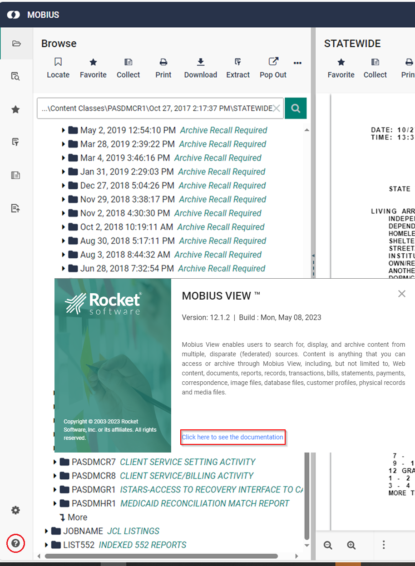Click the scroll-up arrow of the version list
This screenshot has width=415, height=566.
[x=306, y=130]
